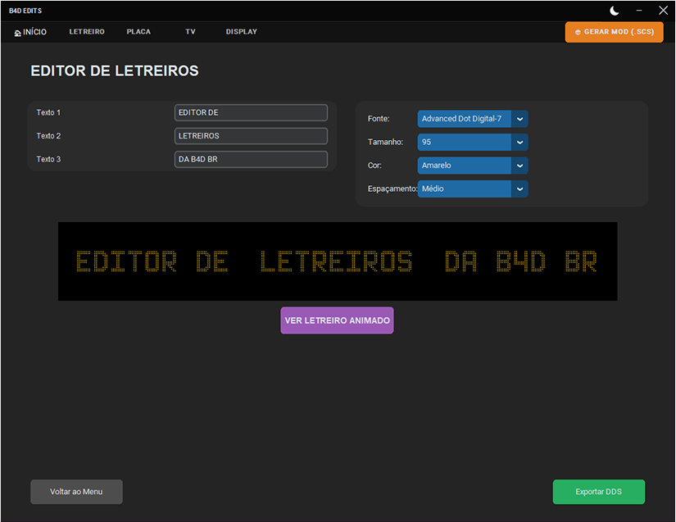Go to the TV tab
676x522 pixels.
point(190,32)
